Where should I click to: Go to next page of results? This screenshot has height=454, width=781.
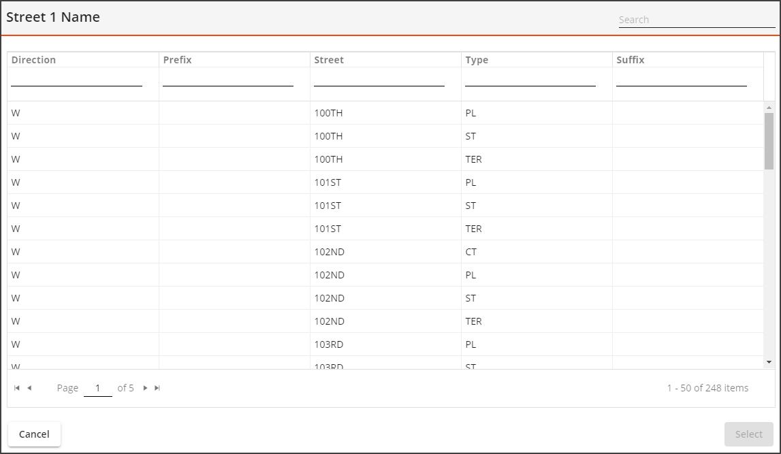145,388
